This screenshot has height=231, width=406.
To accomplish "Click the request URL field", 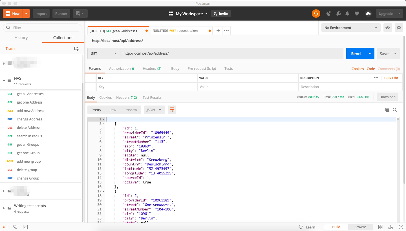I will click(x=232, y=53).
